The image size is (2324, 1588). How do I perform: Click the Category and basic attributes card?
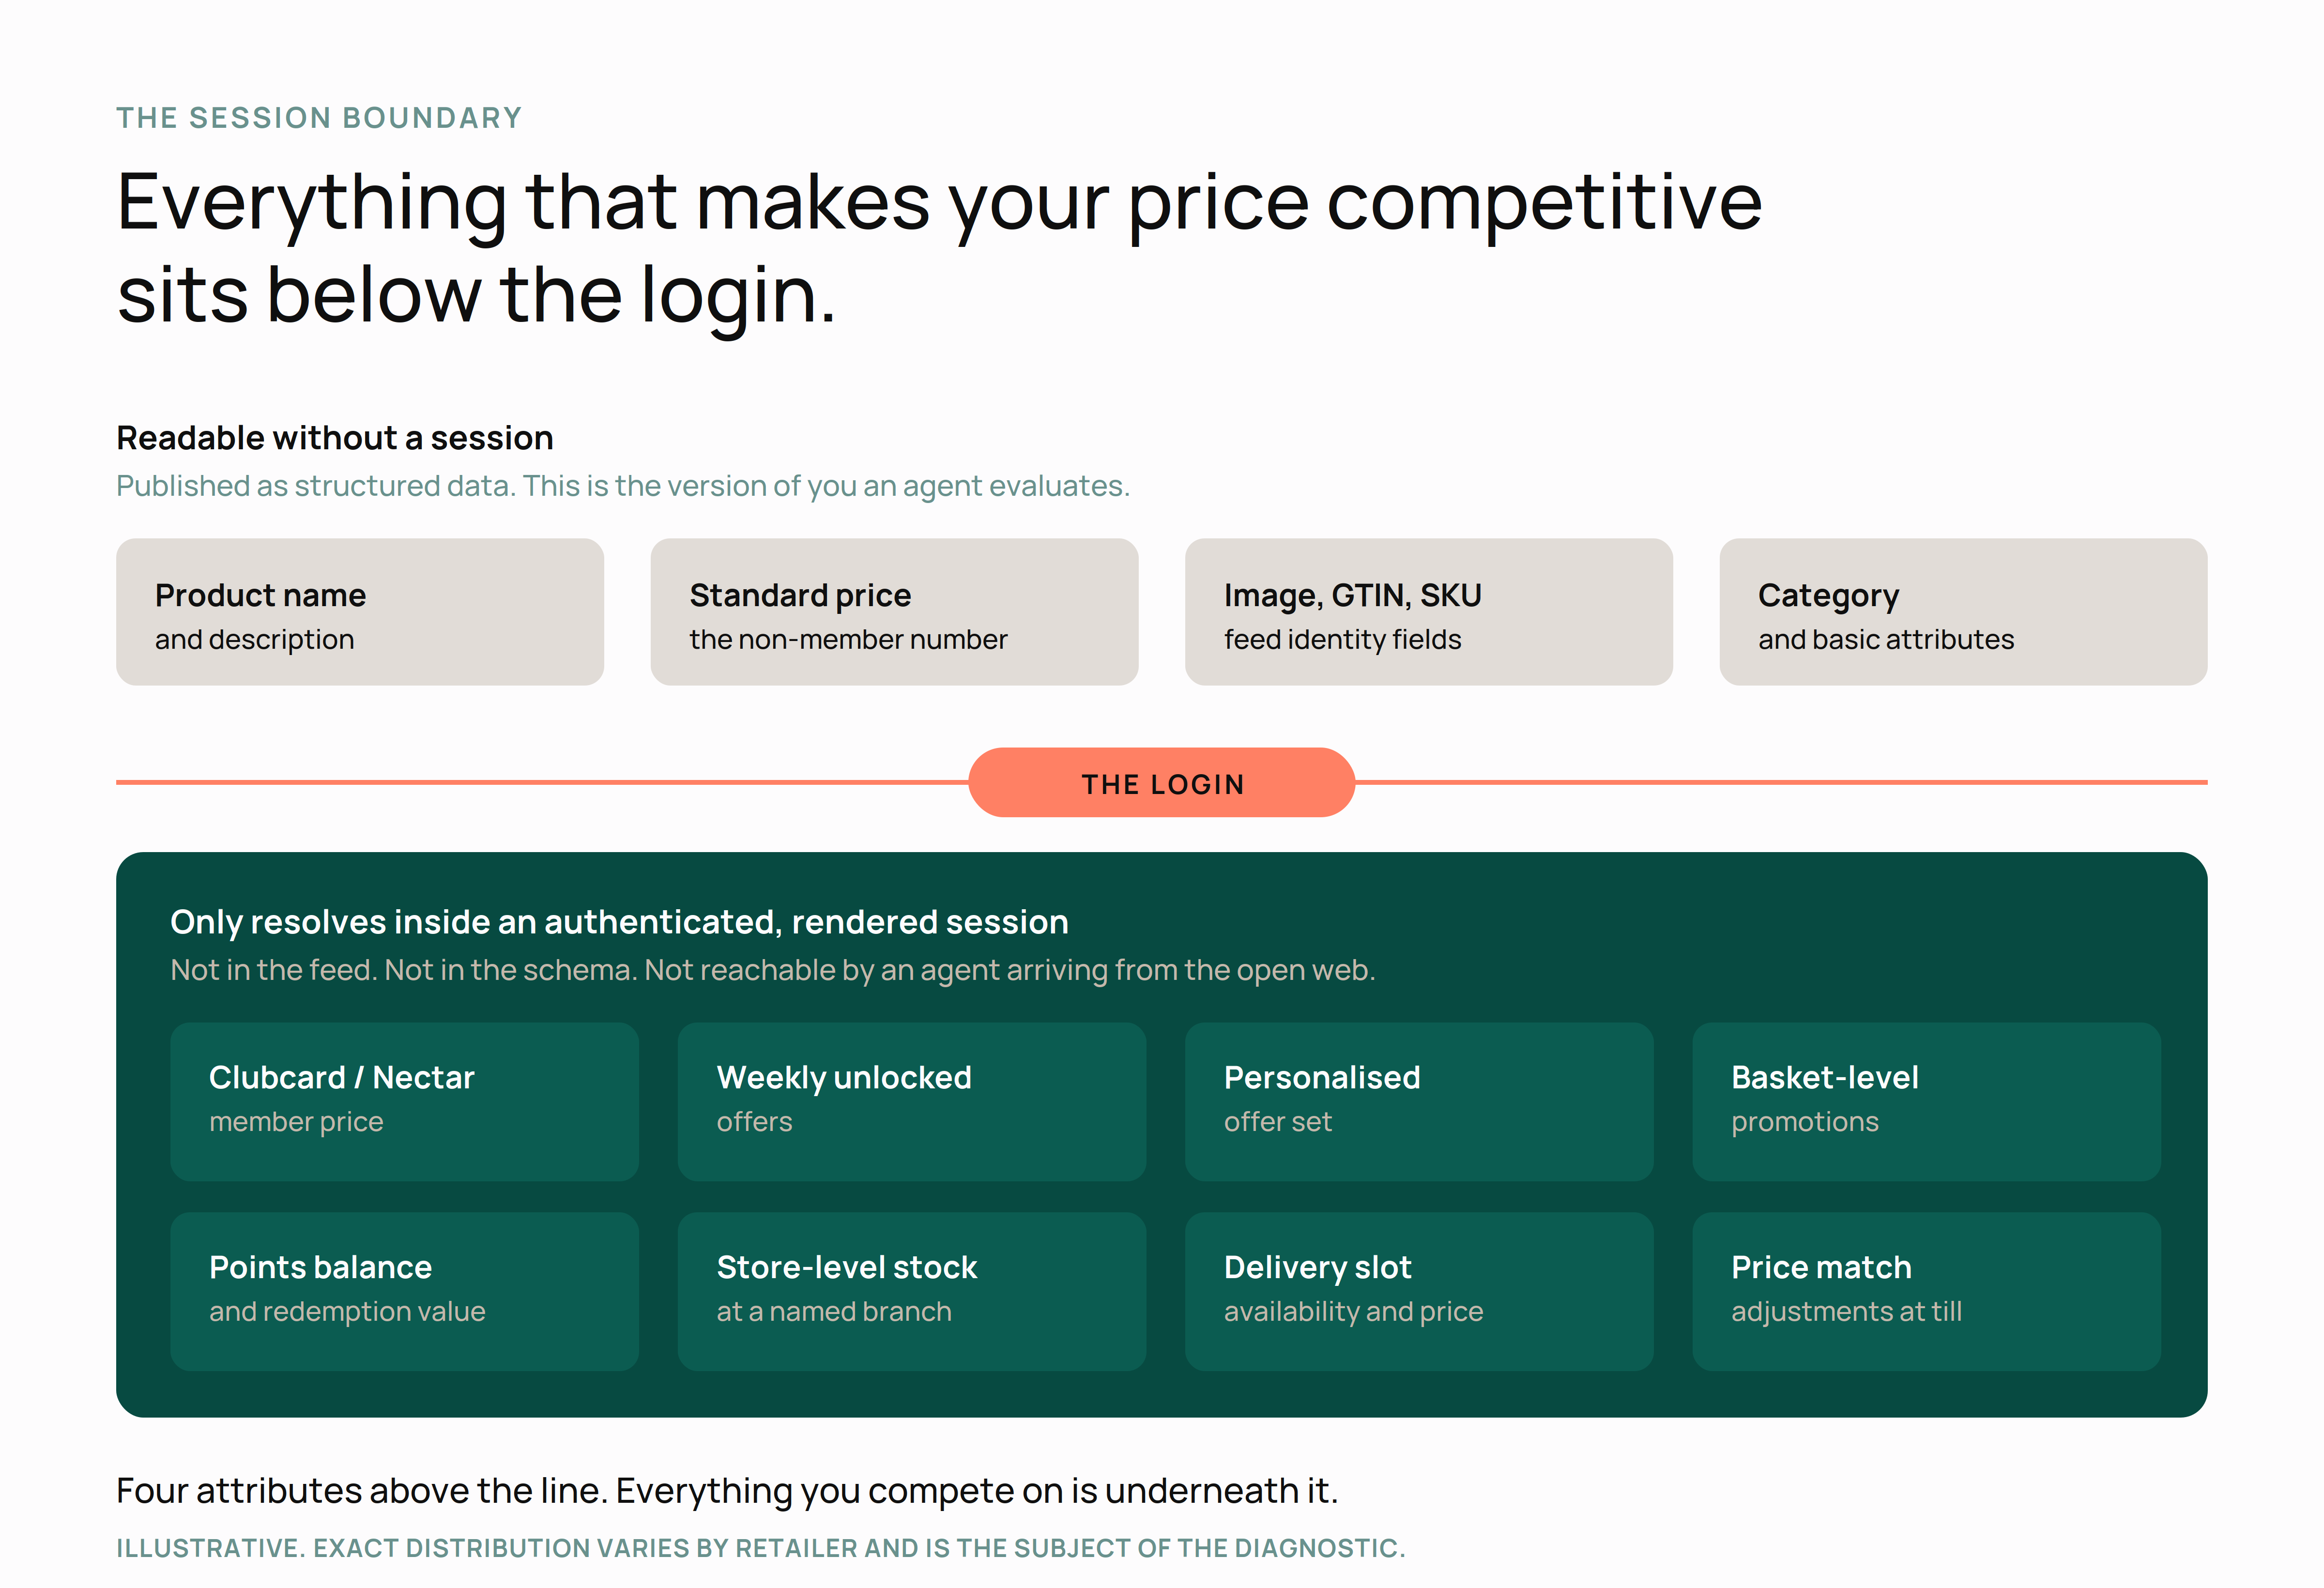point(1963,612)
